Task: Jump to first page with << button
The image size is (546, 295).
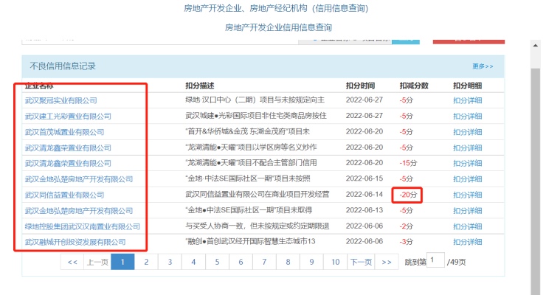Action: [x=72, y=262]
